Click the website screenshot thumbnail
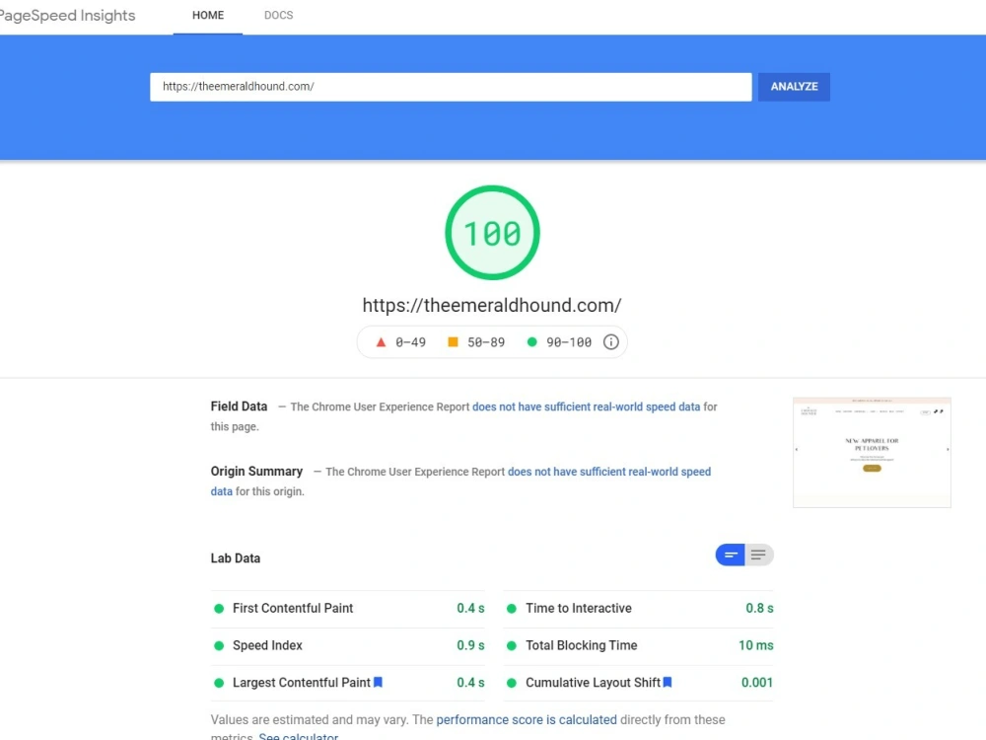Viewport: 986px width, 740px height. pos(873,453)
